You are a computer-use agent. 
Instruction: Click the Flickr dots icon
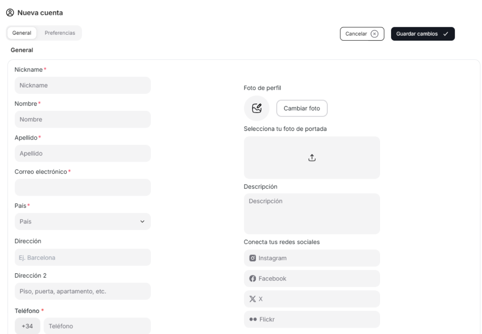pyautogui.click(x=253, y=320)
